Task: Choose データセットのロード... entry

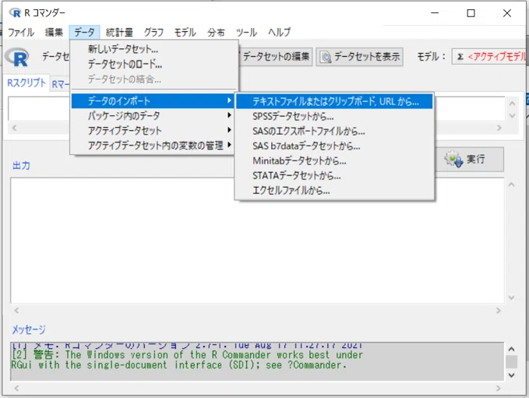Action: (x=153, y=64)
